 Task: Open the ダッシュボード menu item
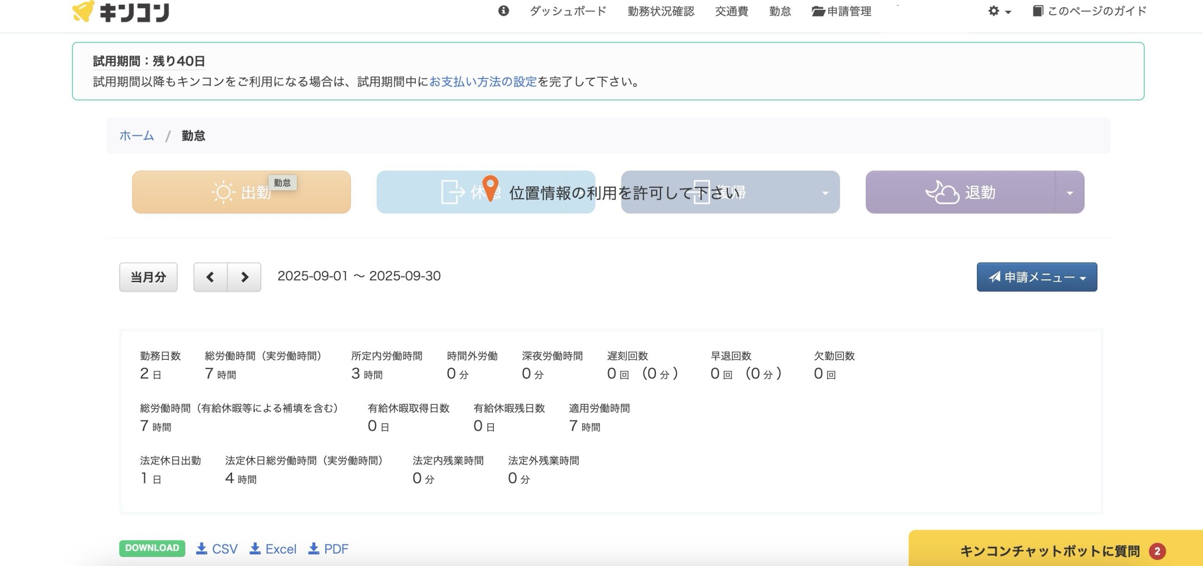[568, 11]
